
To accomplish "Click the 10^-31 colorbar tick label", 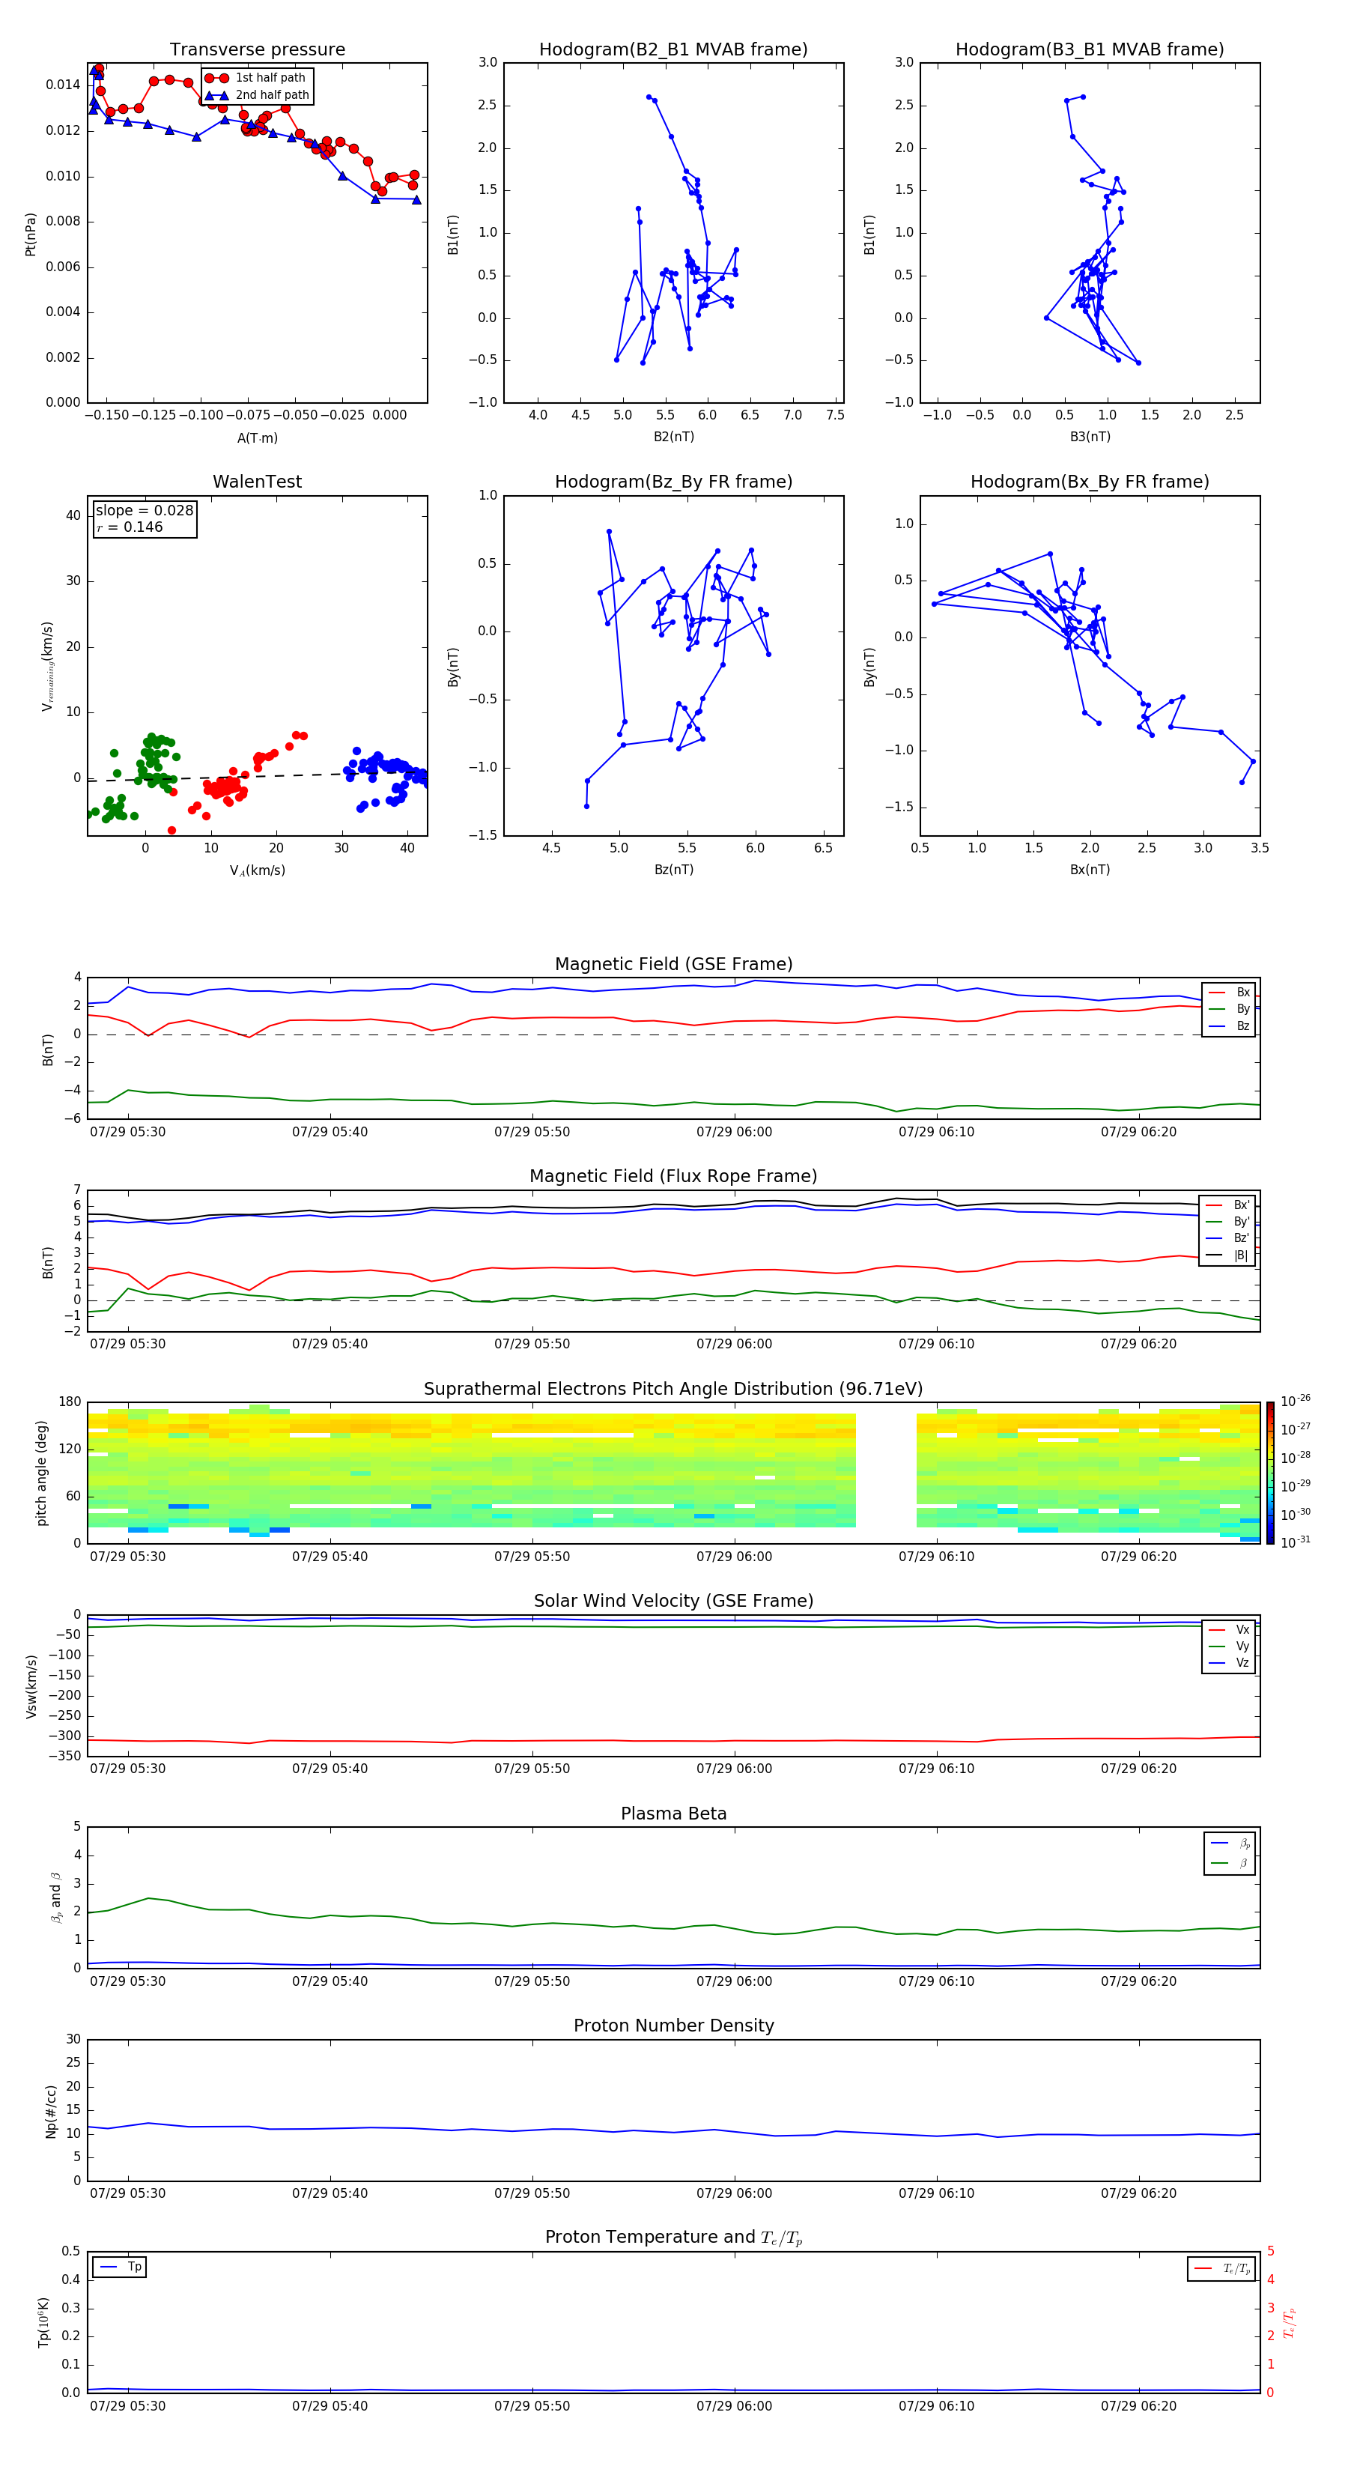I will coord(1296,1542).
